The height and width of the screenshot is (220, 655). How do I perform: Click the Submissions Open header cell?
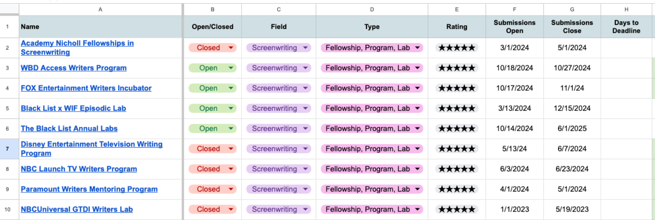tap(515, 27)
